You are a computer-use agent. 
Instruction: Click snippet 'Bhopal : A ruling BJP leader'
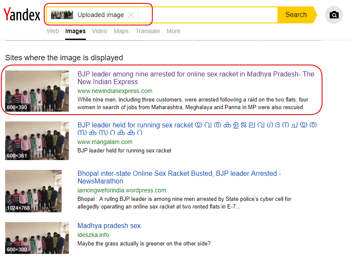point(185,203)
